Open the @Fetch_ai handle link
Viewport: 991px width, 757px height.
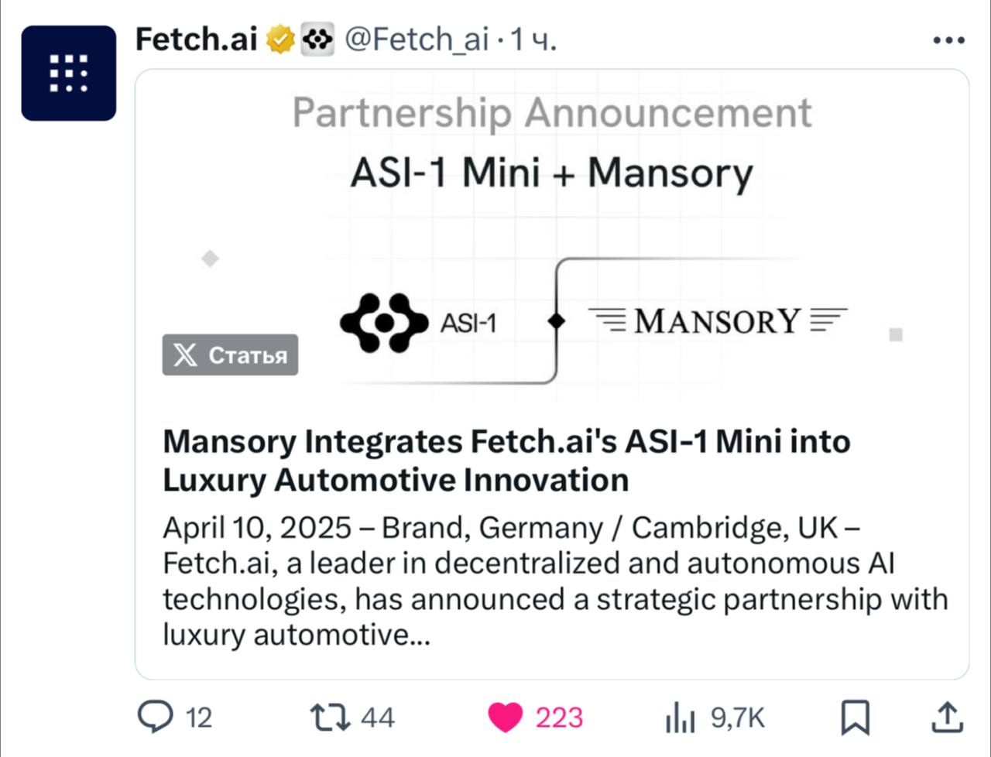(x=416, y=39)
